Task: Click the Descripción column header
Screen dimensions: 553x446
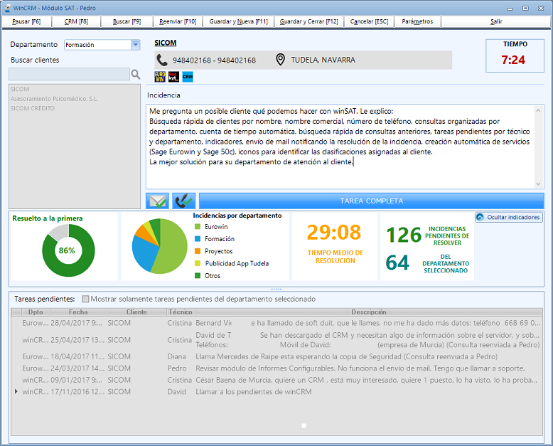Action: coord(369,312)
